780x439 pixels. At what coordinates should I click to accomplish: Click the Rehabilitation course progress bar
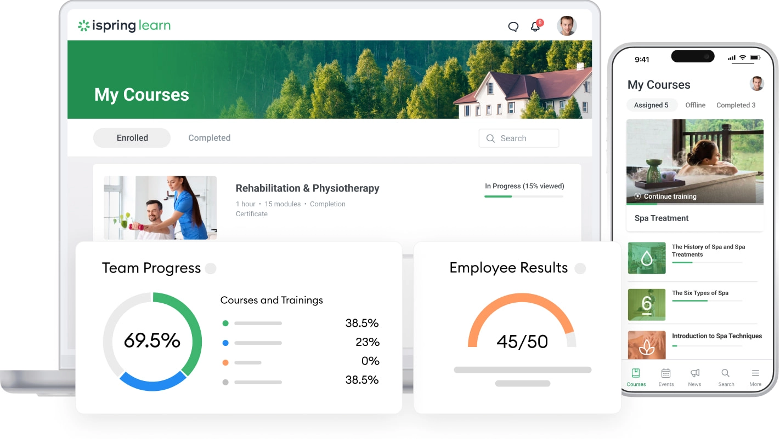(524, 196)
